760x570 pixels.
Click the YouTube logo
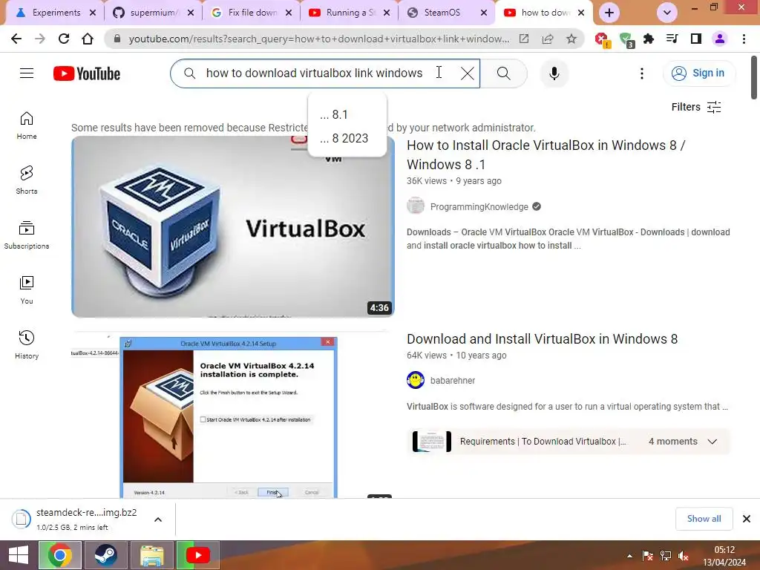point(87,73)
